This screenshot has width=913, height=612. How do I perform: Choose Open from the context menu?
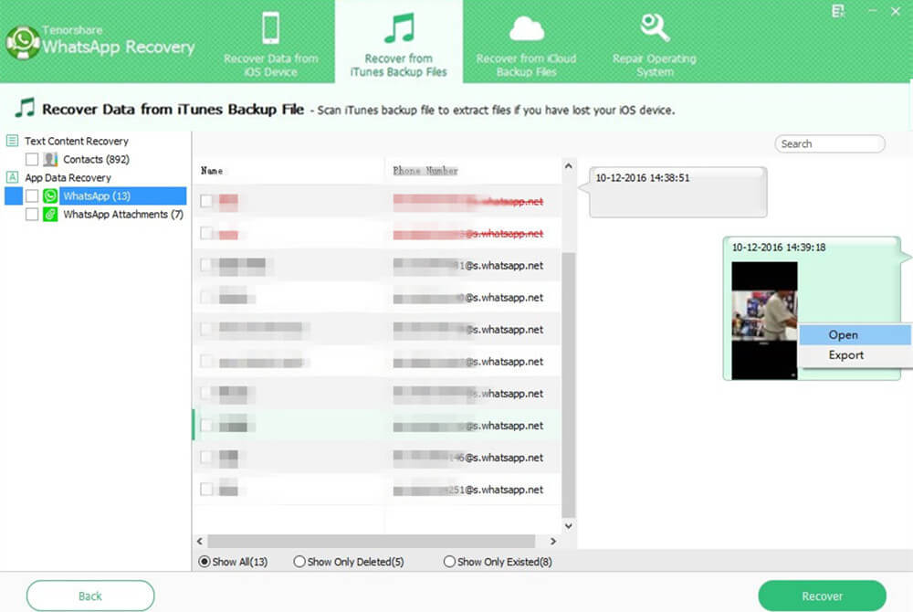pos(855,335)
